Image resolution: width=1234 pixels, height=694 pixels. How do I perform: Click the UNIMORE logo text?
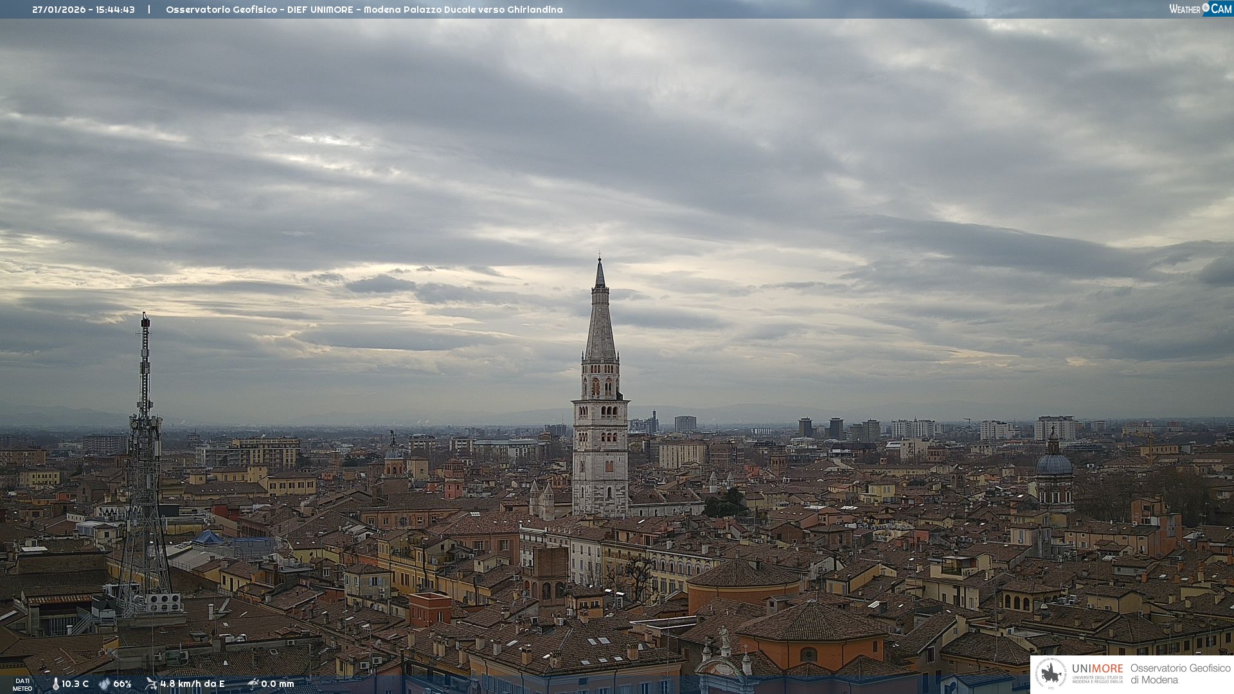click(1097, 669)
